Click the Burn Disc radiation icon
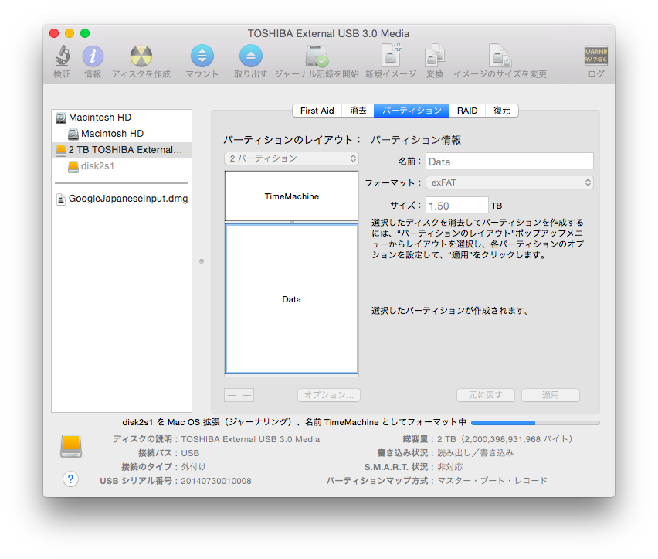 click(x=141, y=56)
